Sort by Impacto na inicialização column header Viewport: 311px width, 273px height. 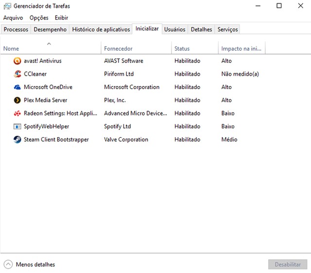pos(242,48)
